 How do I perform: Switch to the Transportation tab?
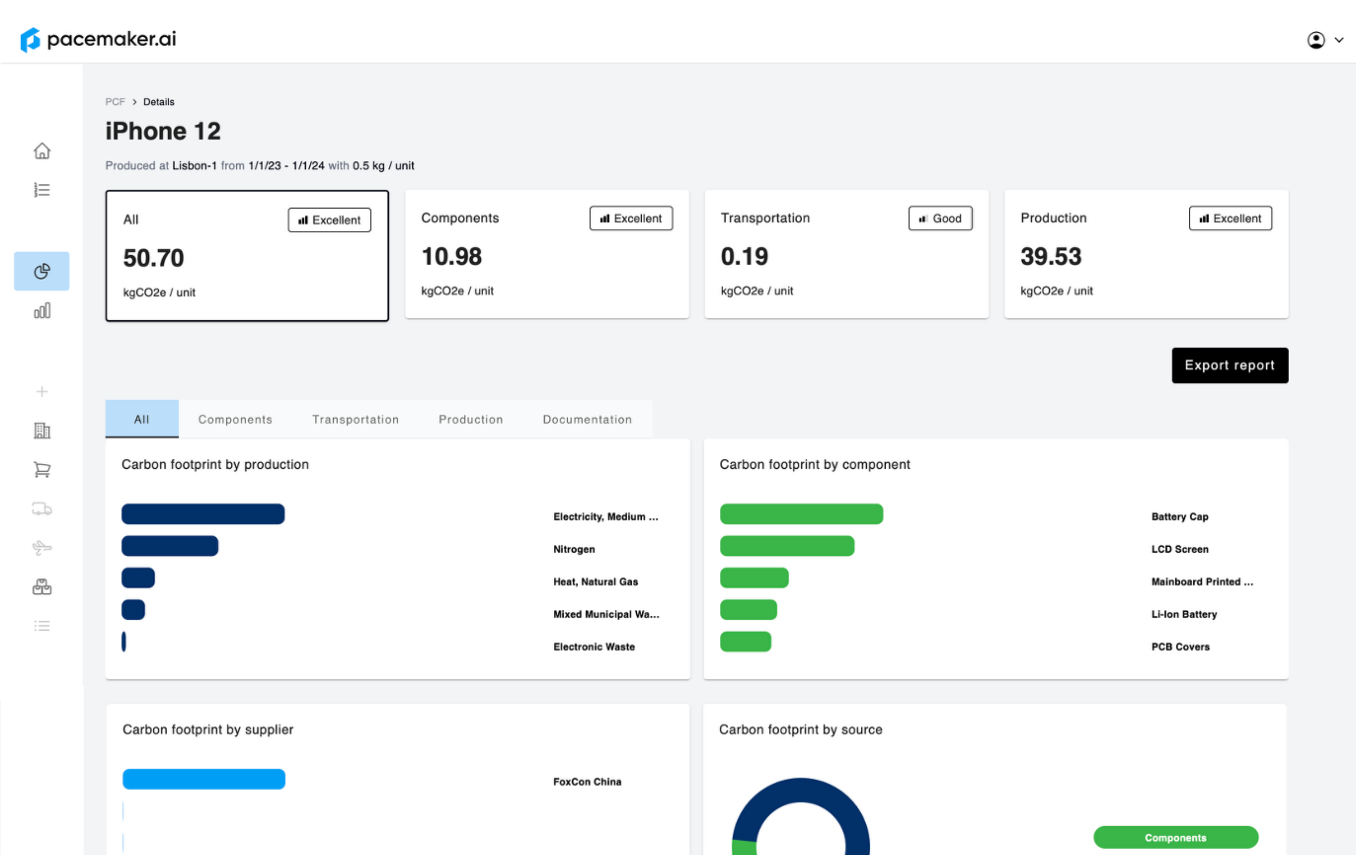pos(355,419)
